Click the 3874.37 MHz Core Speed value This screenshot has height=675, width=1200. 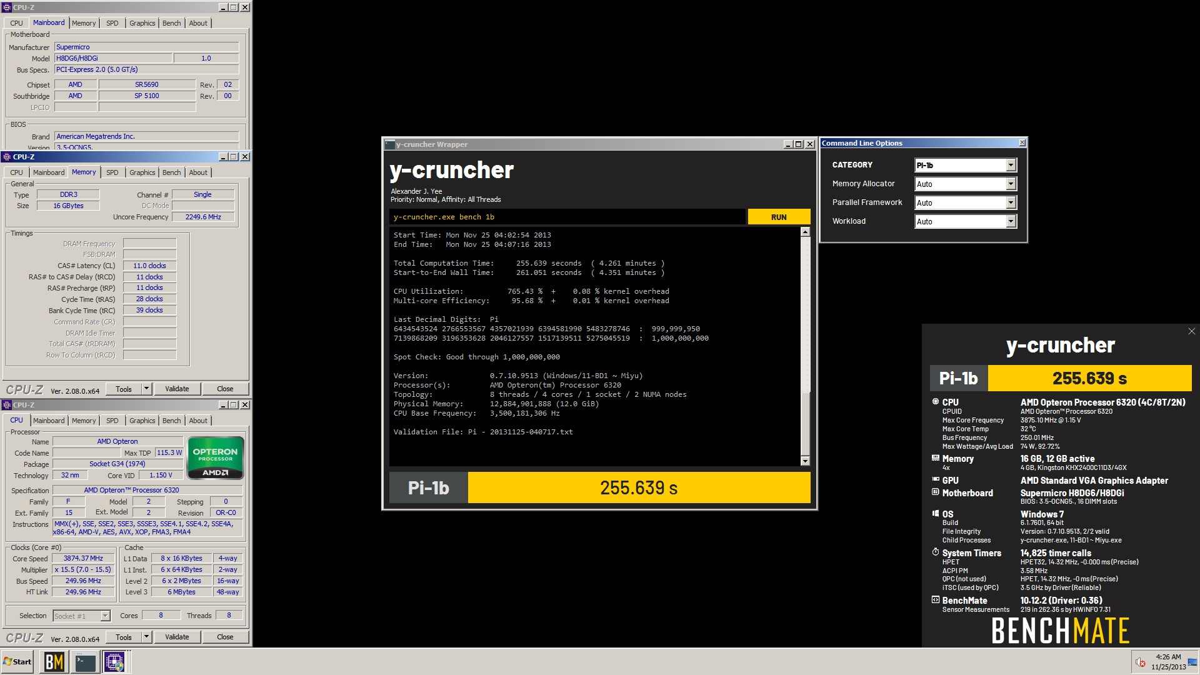[x=83, y=558]
